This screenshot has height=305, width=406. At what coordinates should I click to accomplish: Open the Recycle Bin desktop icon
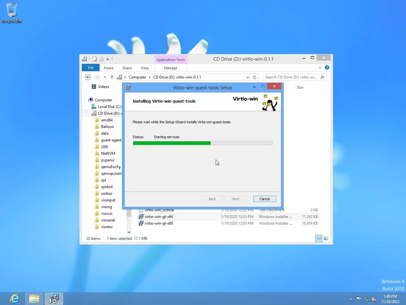click(x=12, y=13)
